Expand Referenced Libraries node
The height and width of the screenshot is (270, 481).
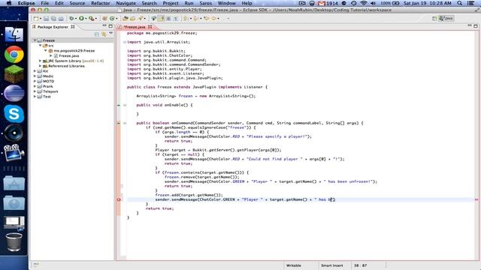(40, 66)
